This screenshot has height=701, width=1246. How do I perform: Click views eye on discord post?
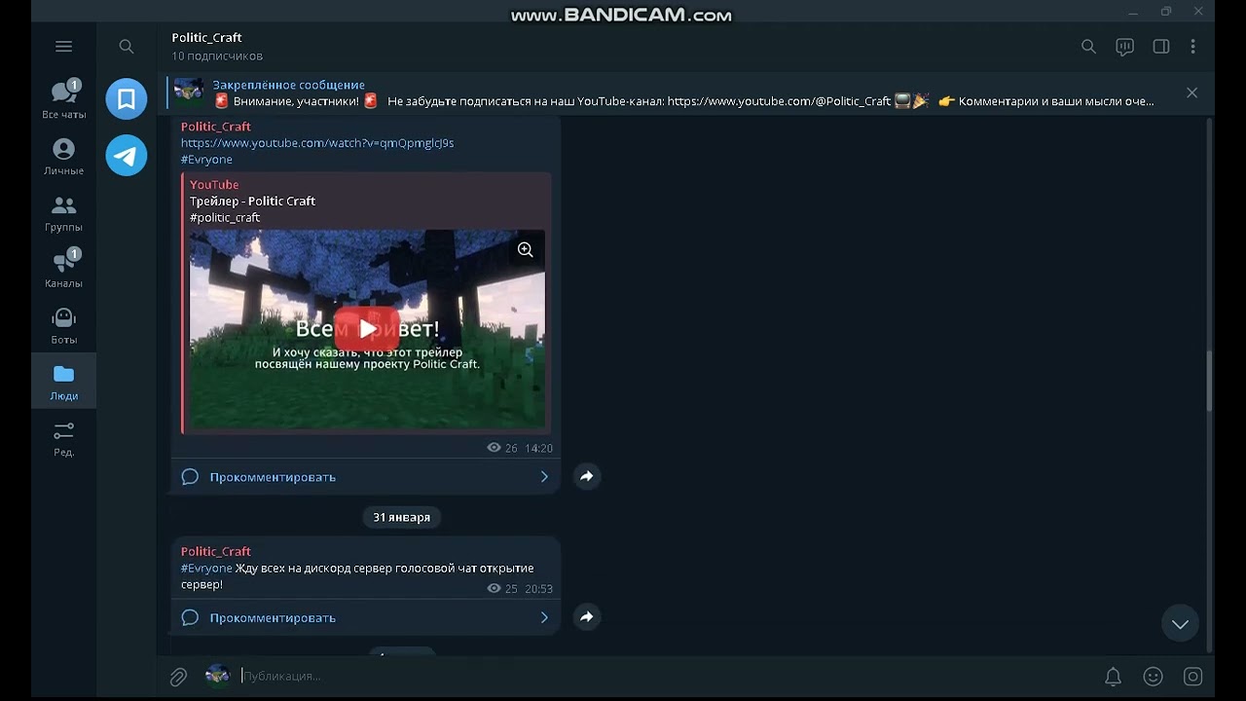[x=494, y=589]
